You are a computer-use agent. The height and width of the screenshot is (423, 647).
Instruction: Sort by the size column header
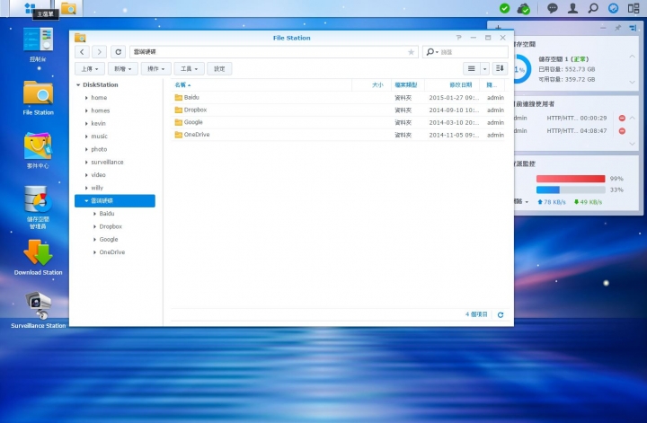[371, 85]
